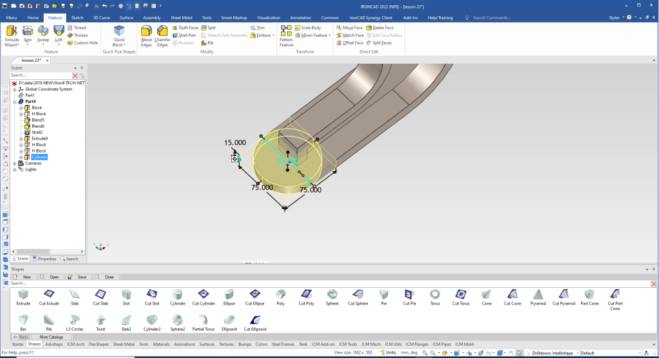Select the Cut Cylinder shape
Image resolution: width=659 pixels, height=358 pixels.
(x=204, y=296)
